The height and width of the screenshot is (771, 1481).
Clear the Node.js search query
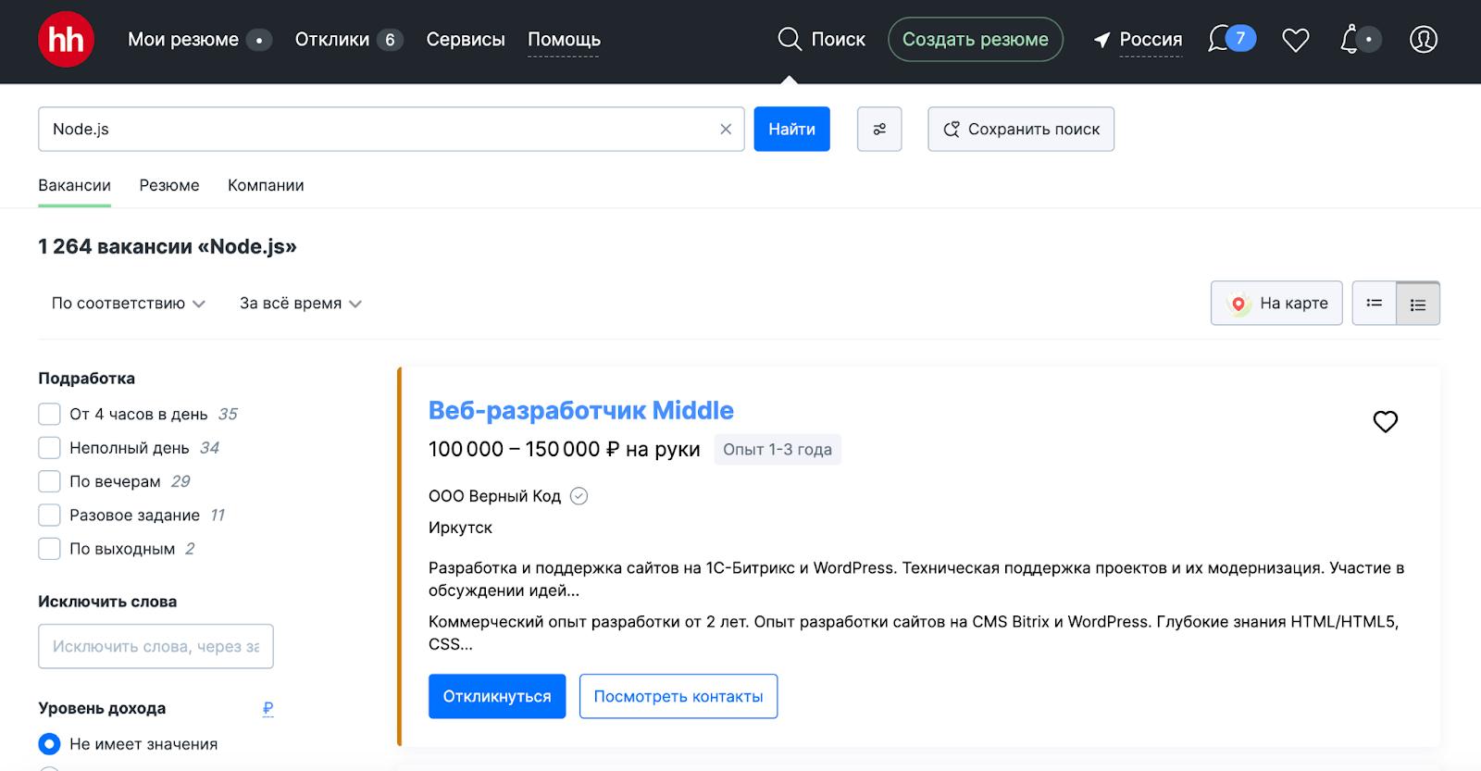tap(726, 130)
